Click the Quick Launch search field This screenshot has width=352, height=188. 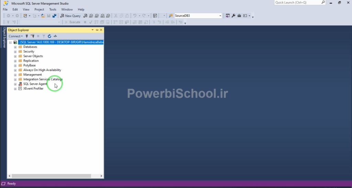coord(297,3)
